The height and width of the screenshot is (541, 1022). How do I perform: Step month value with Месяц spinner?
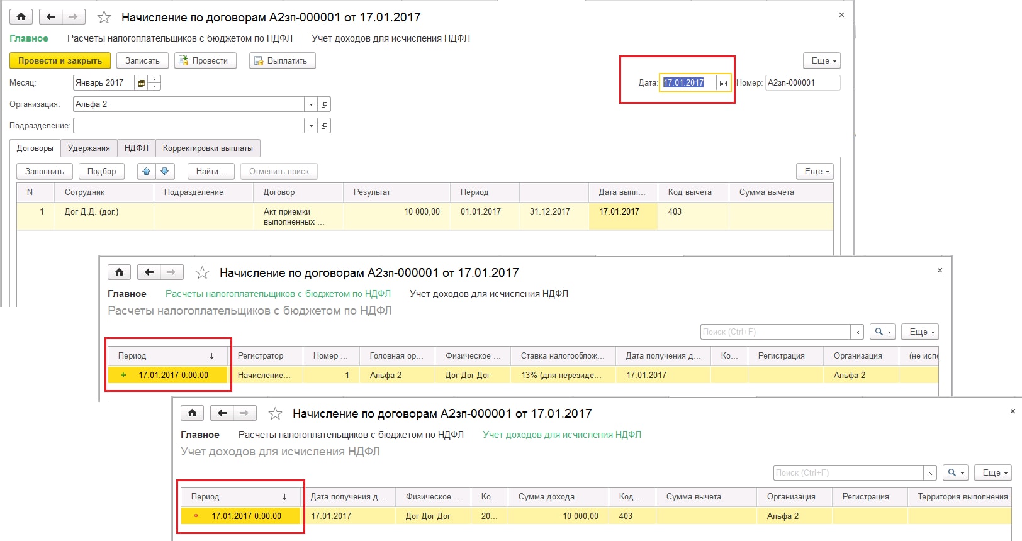155,83
